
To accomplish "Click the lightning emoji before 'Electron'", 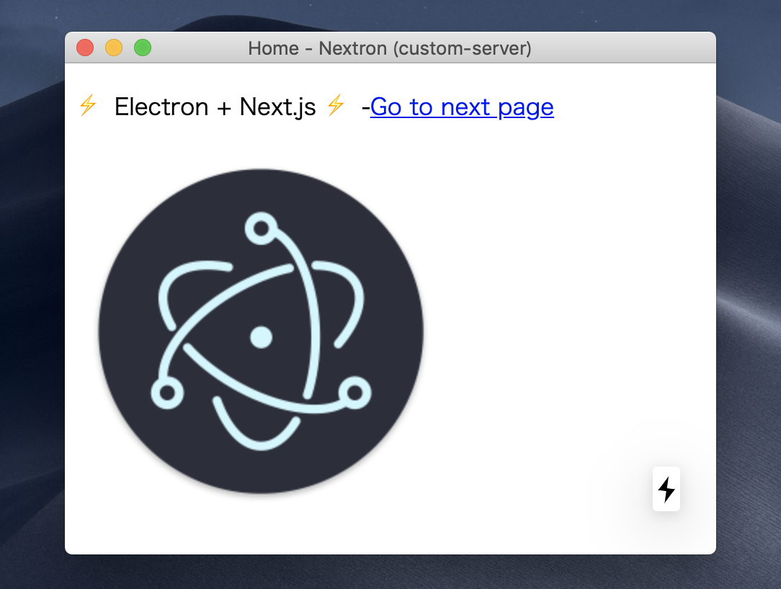I will pos(88,106).
